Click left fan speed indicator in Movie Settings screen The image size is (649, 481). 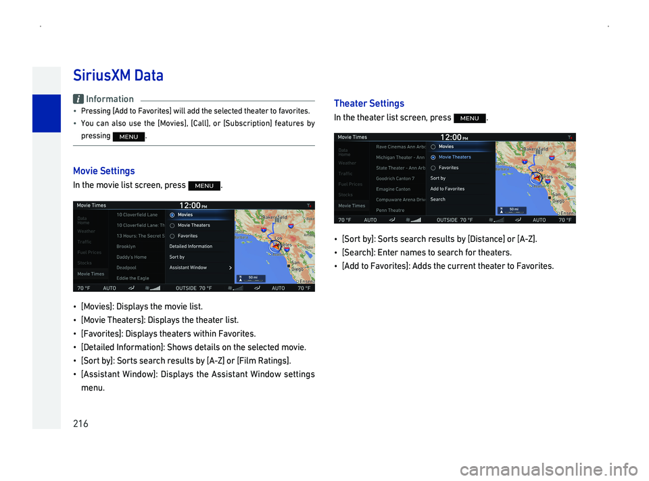point(152,288)
